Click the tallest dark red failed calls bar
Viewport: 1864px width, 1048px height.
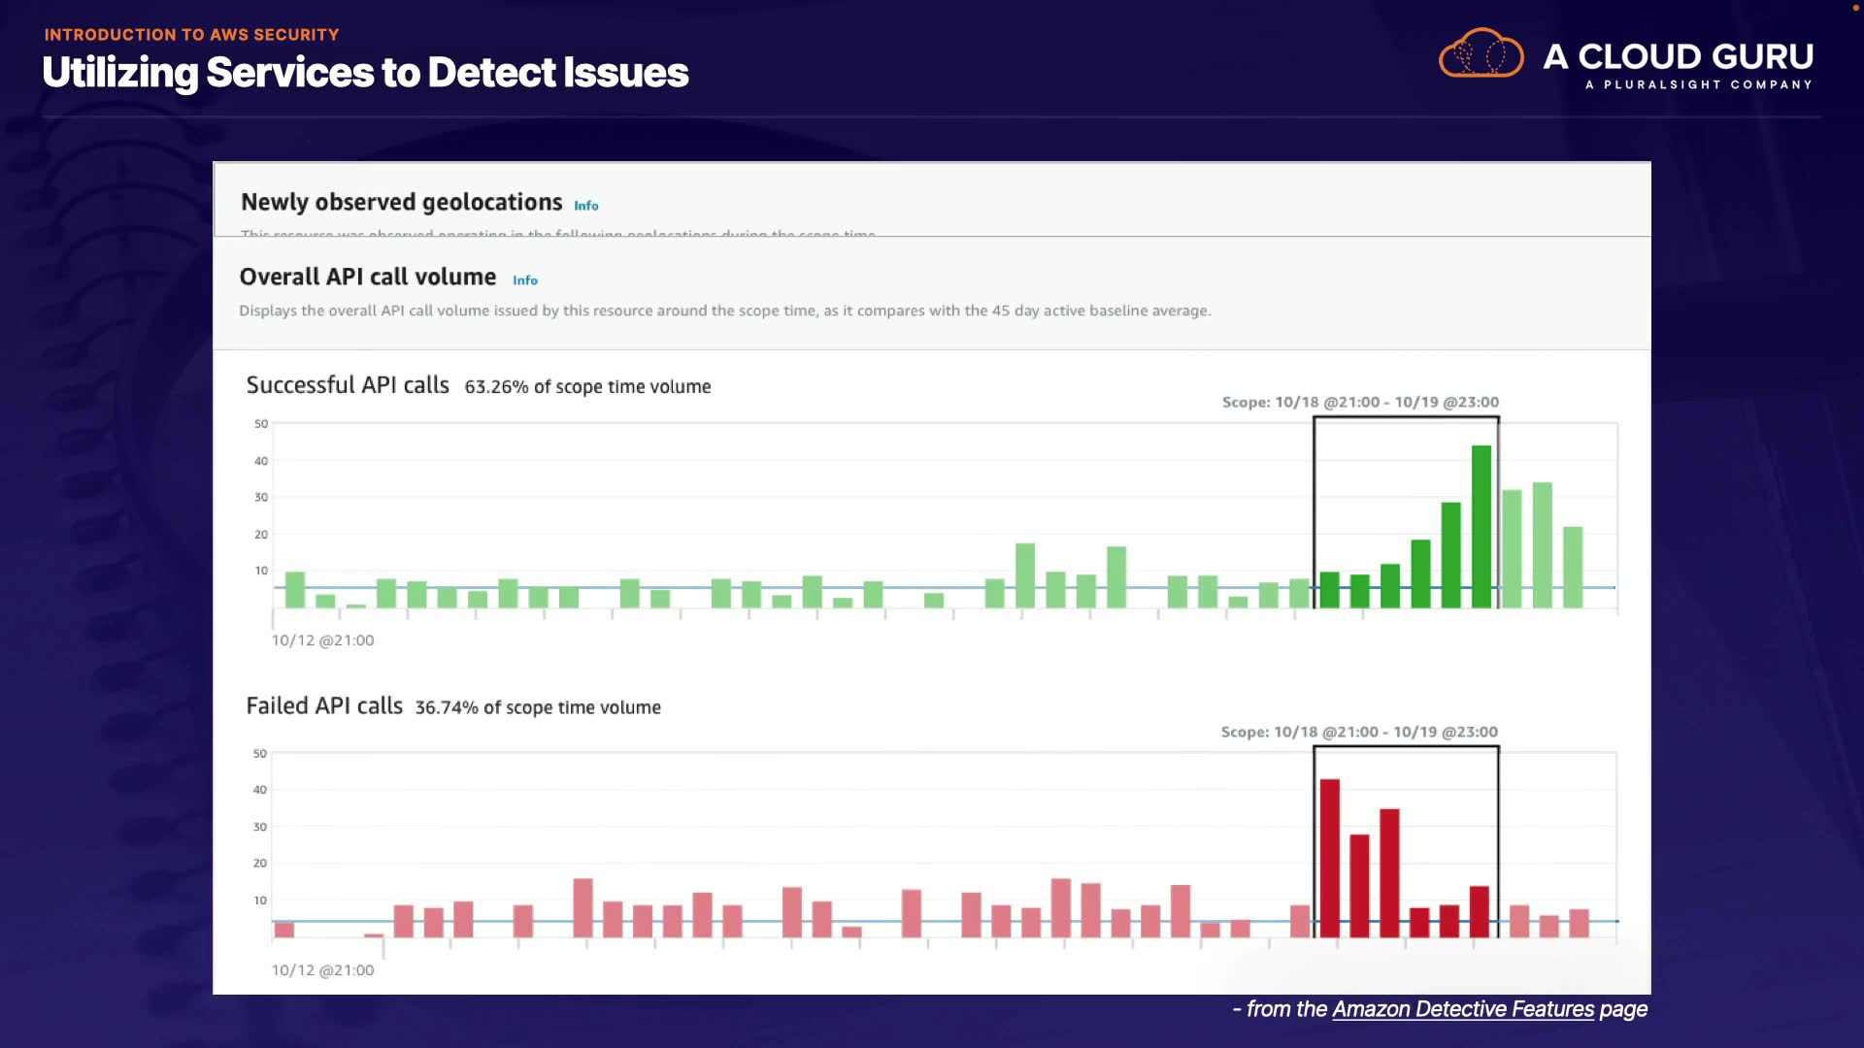[x=1329, y=858]
